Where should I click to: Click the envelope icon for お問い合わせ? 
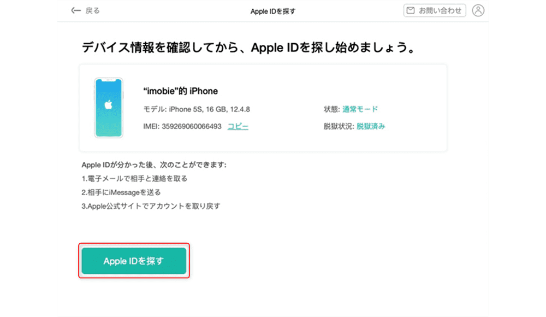coord(411,10)
